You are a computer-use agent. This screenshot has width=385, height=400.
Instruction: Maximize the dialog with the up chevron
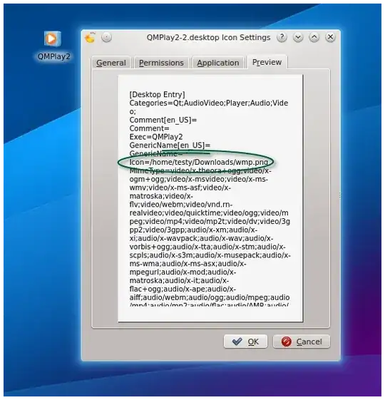314,38
